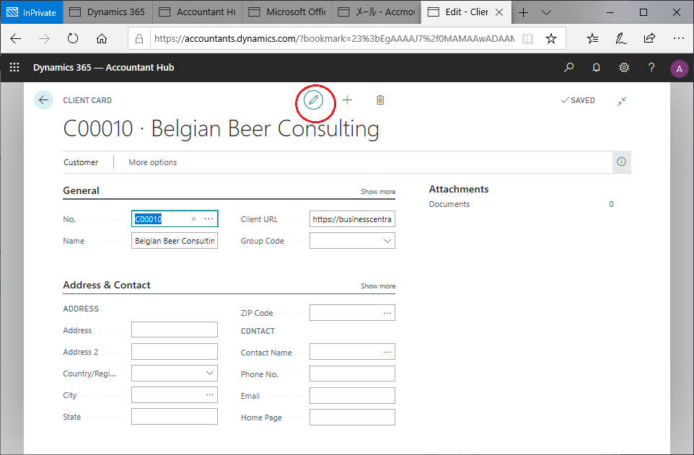This screenshot has width=694, height=455.
Task: Open the Contact Name lookup ellipsis
Action: (x=387, y=352)
